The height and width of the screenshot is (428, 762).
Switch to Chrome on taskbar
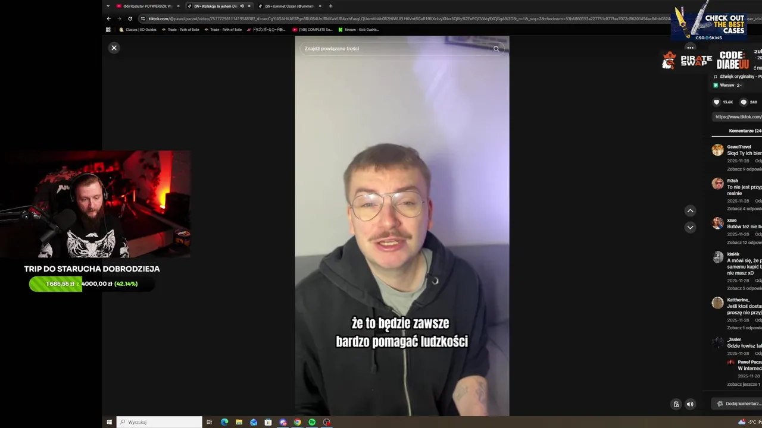click(x=298, y=422)
